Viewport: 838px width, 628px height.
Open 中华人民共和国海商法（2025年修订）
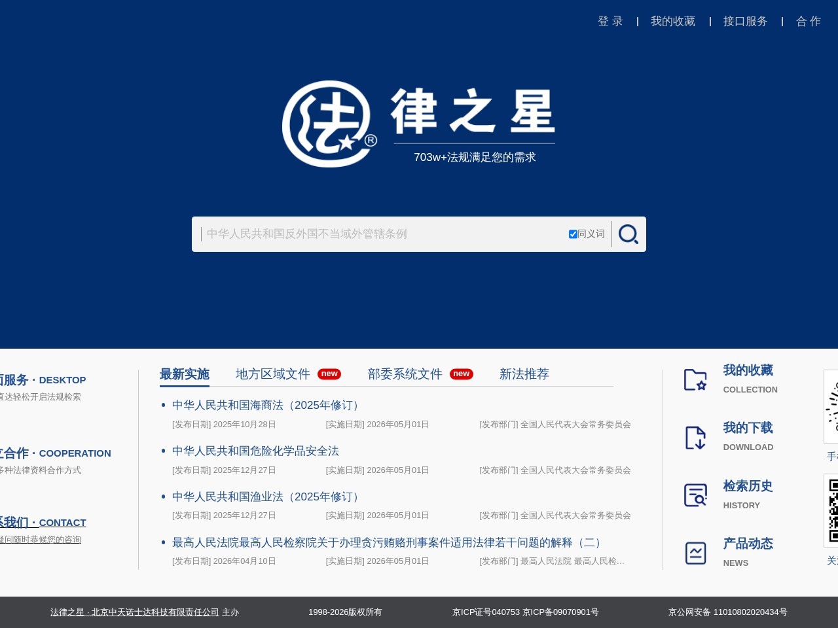click(268, 406)
